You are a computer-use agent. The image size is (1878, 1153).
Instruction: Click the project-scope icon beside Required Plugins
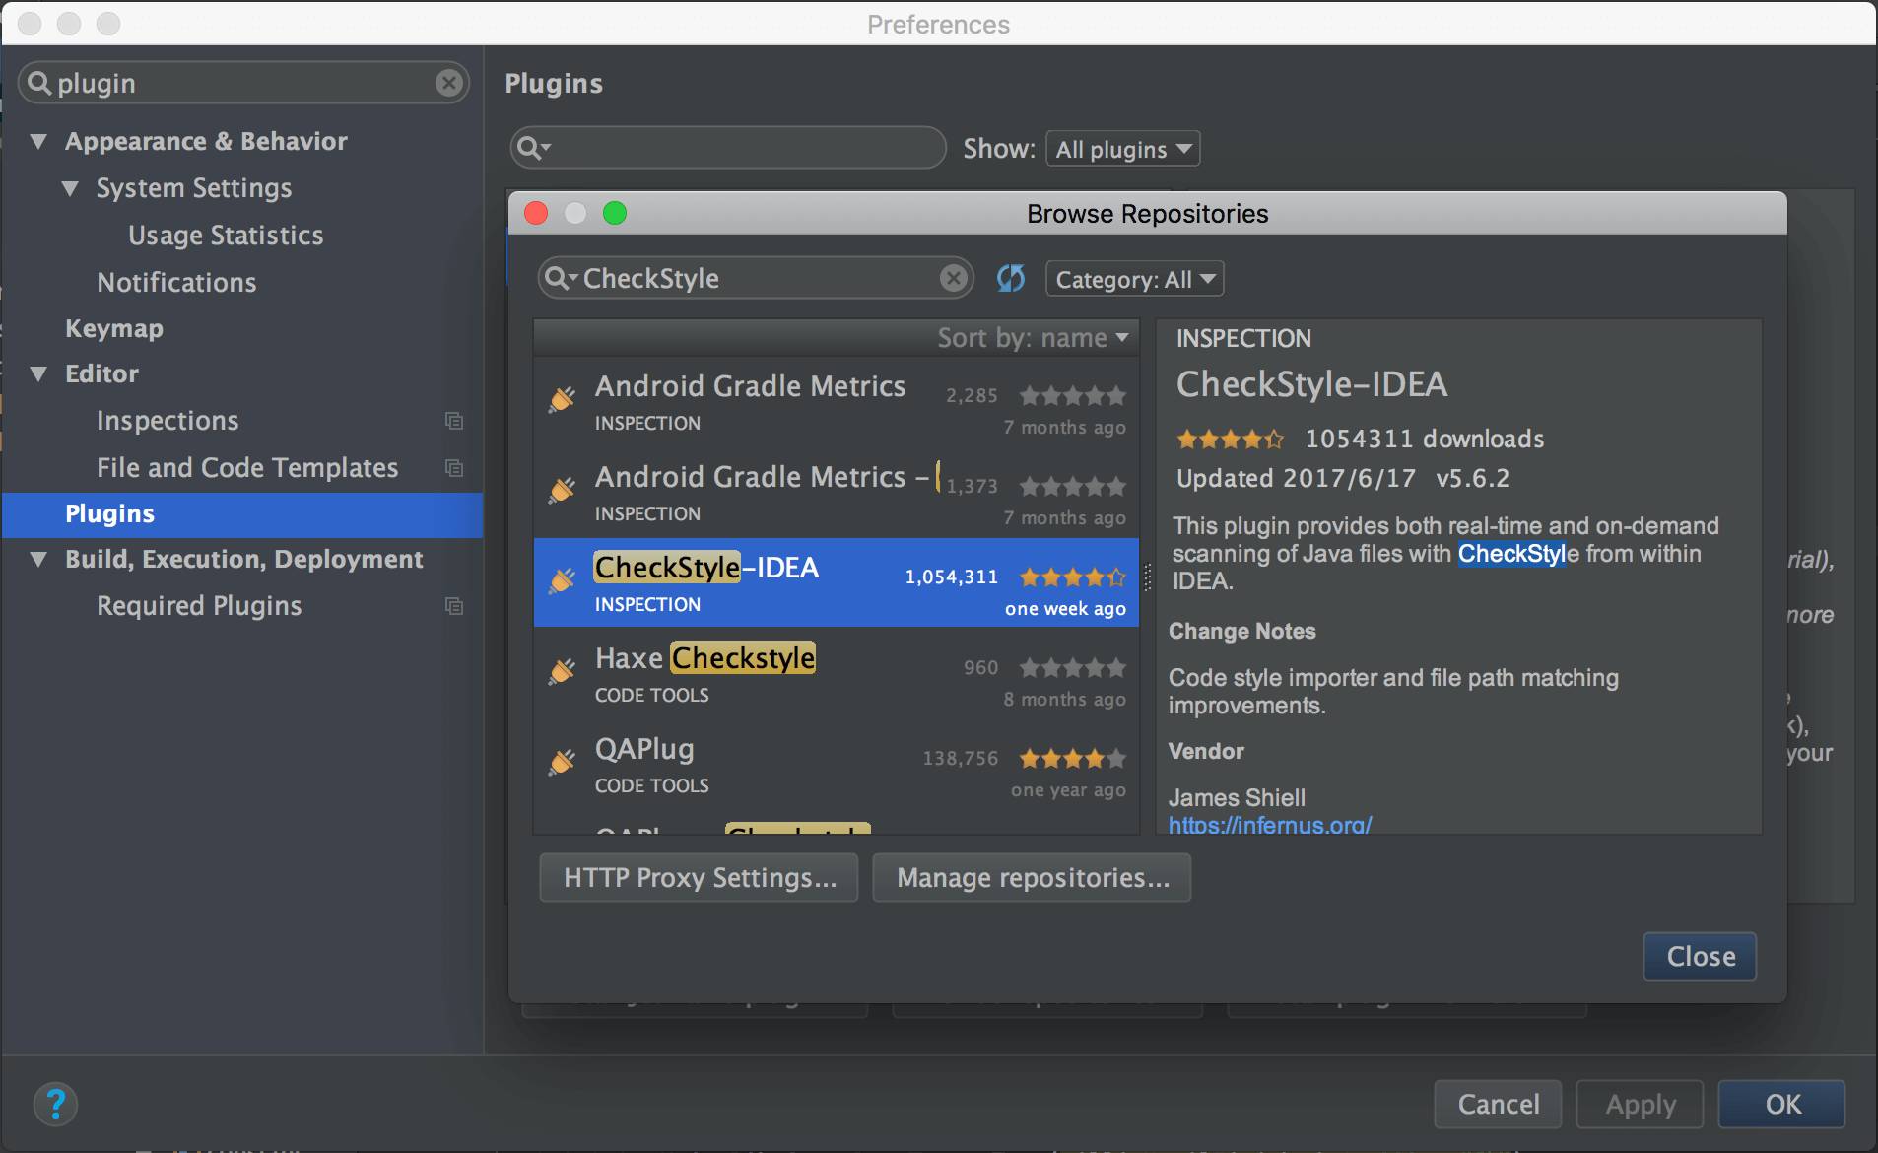pos(454,606)
